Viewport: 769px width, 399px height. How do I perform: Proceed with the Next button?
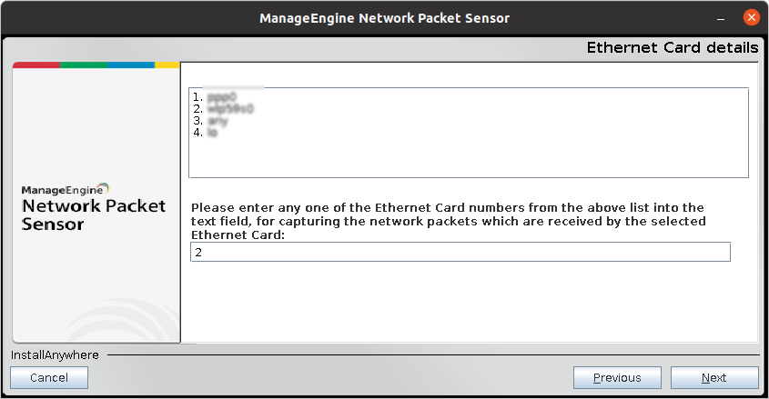click(714, 378)
